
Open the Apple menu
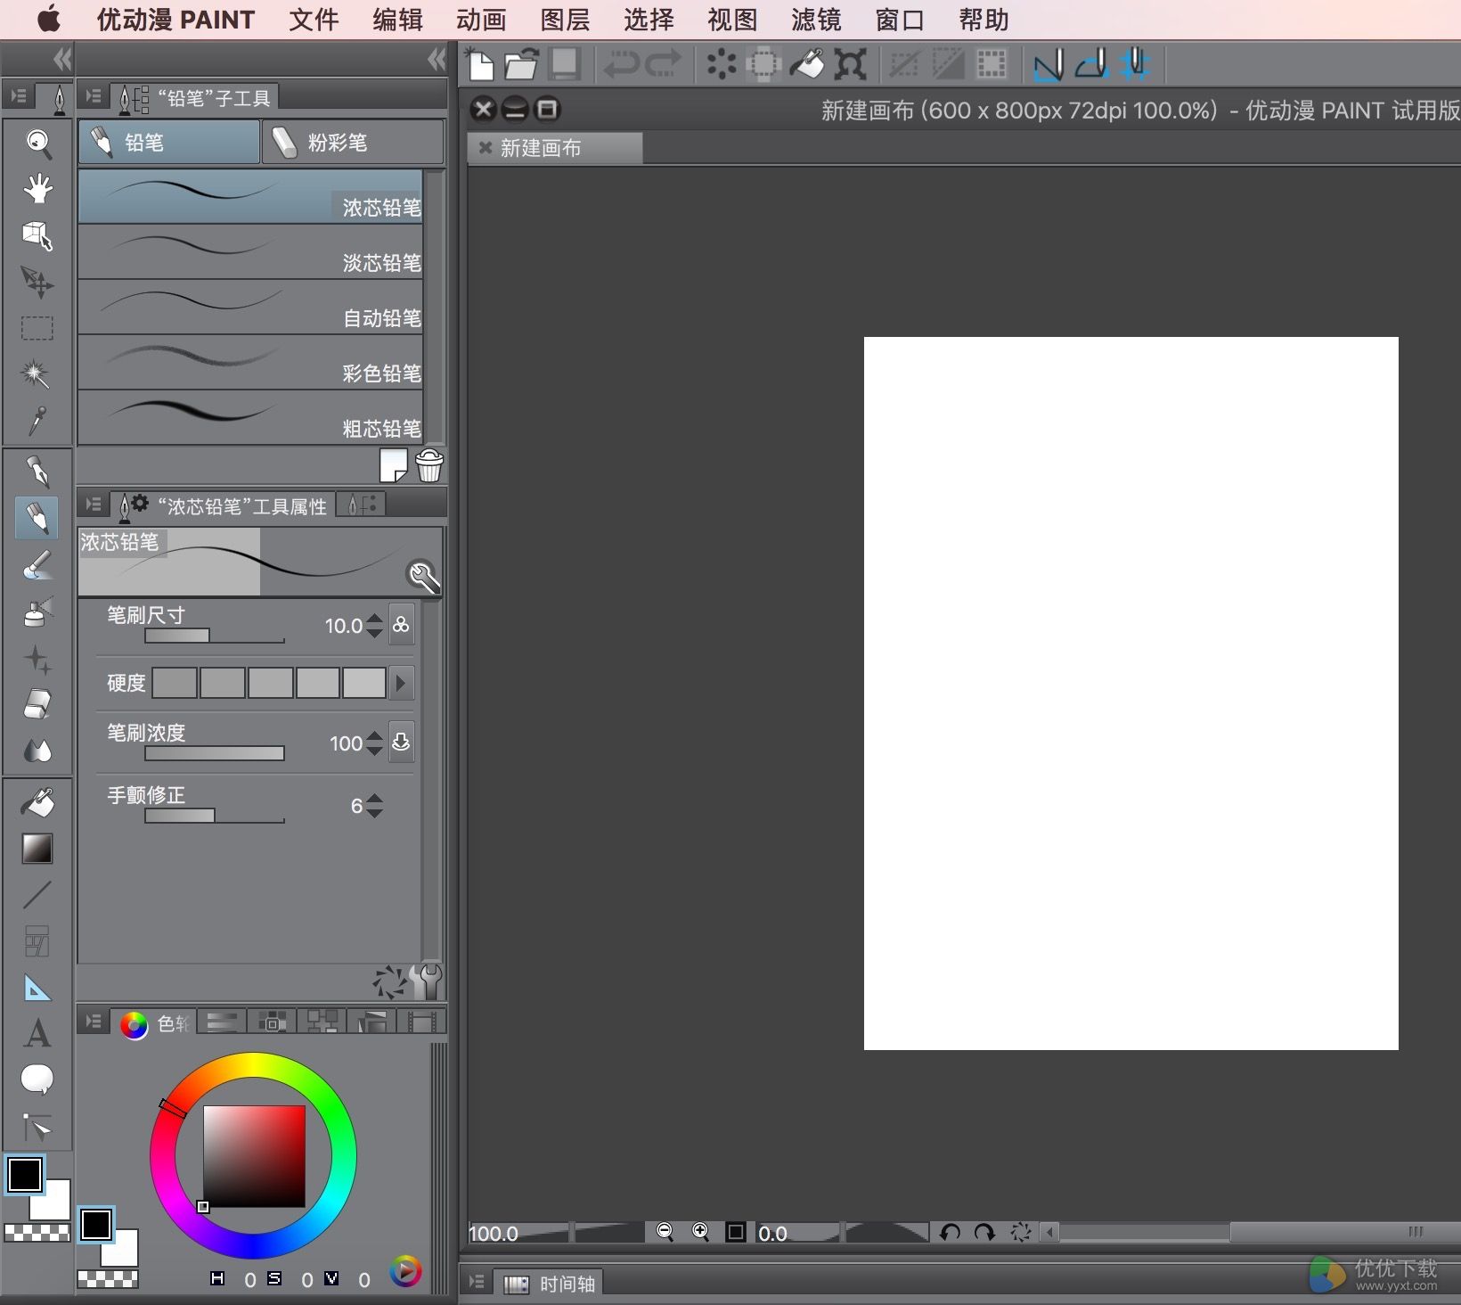(x=49, y=19)
